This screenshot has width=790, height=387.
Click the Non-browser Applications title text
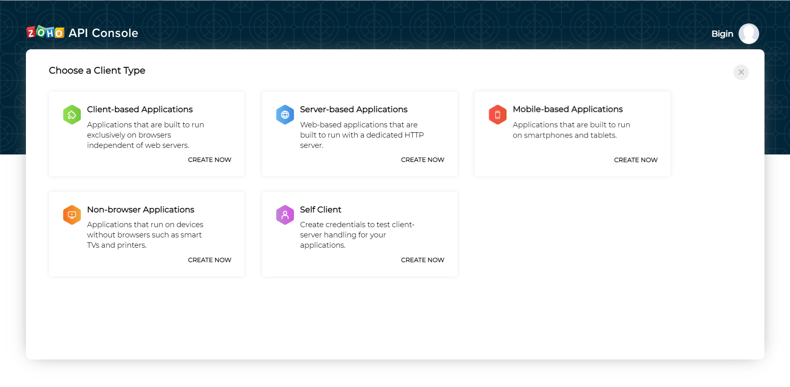point(141,210)
